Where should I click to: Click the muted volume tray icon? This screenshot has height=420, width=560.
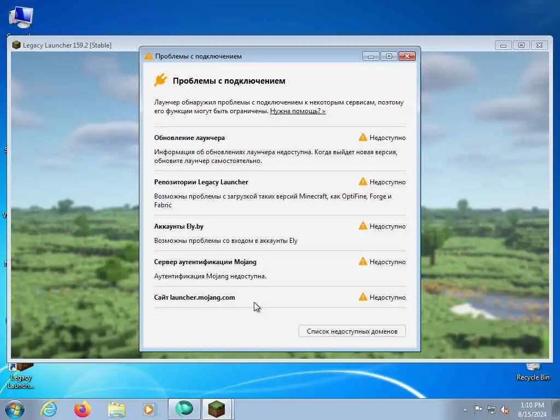point(505,410)
